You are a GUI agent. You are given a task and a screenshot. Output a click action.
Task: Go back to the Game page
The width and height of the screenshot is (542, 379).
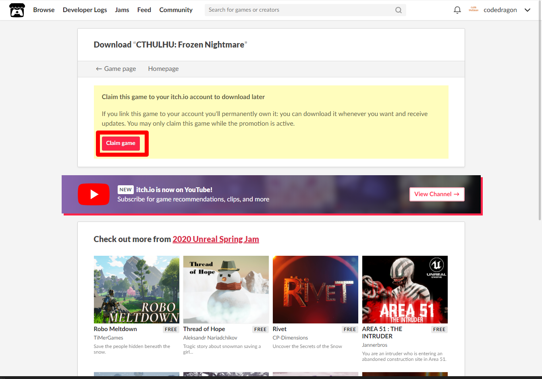click(x=116, y=68)
